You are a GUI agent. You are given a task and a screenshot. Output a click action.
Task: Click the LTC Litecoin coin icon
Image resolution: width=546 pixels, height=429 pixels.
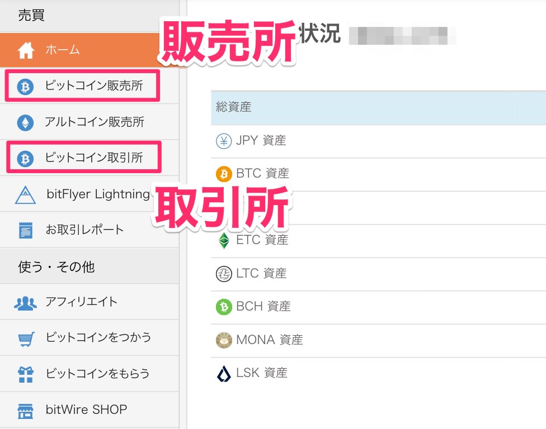(224, 273)
